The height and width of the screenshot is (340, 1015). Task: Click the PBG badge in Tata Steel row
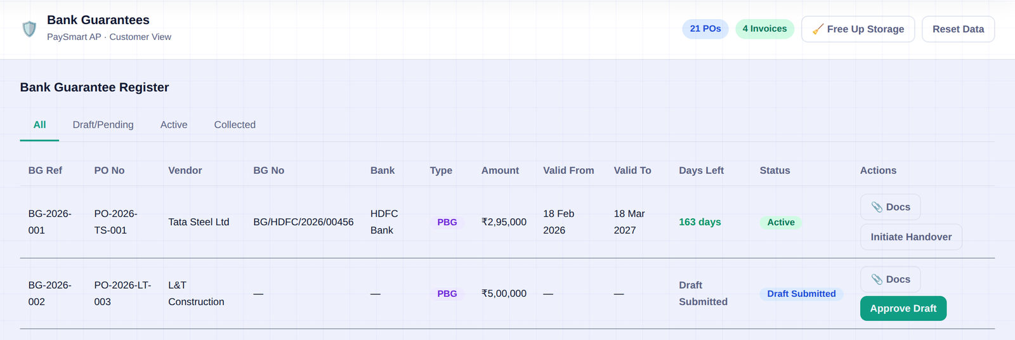click(x=447, y=222)
